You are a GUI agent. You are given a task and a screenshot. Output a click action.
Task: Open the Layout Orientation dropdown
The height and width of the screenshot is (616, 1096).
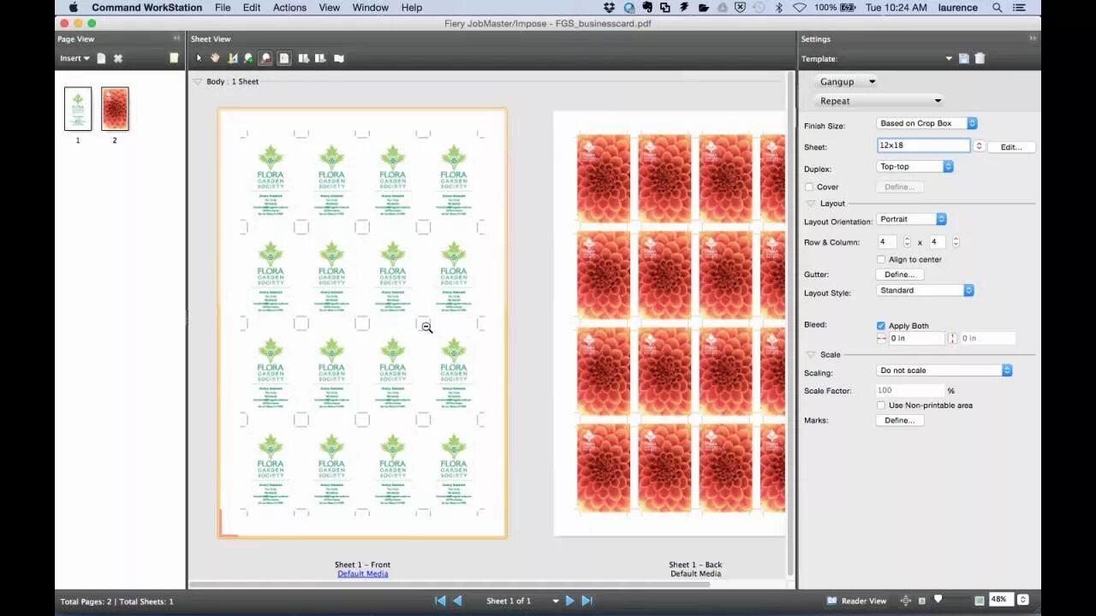[911, 219]
